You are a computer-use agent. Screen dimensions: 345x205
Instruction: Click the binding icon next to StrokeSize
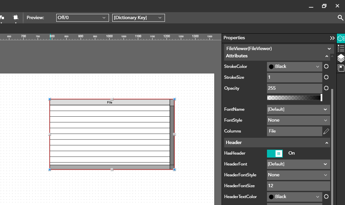click(326, 77)
